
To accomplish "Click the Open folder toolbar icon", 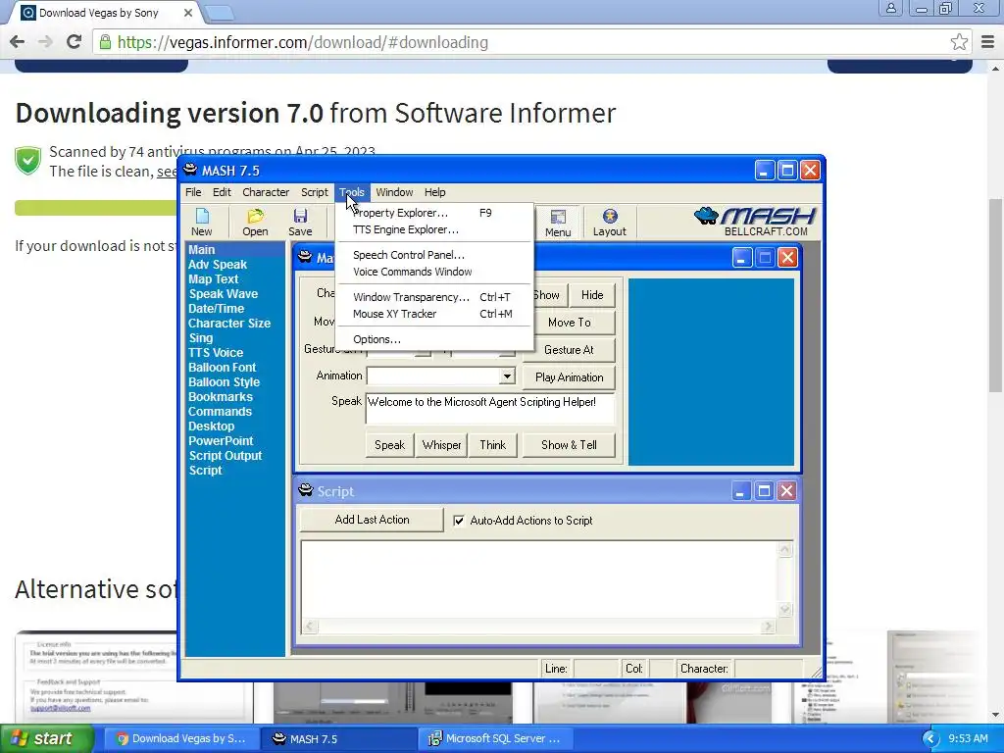I will [255, 223].
